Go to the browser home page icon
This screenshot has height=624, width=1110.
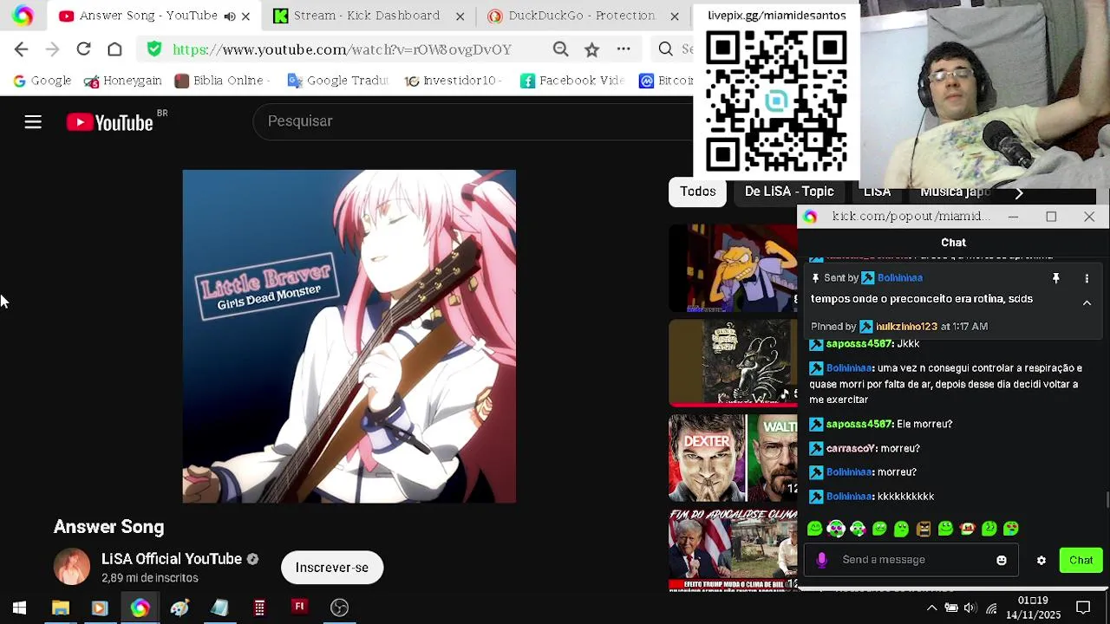click(x=114, y=49)
